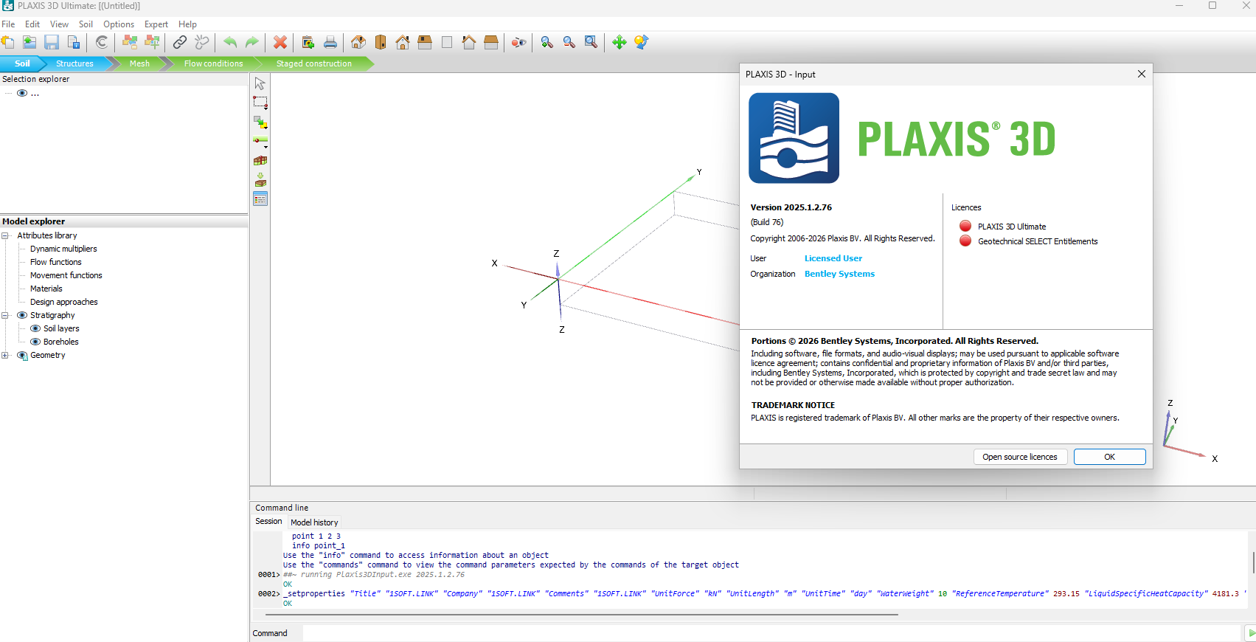Click the Zoom out magnifier icon
This screenshot has width=1256, height=642.
[x=569, y=42]
